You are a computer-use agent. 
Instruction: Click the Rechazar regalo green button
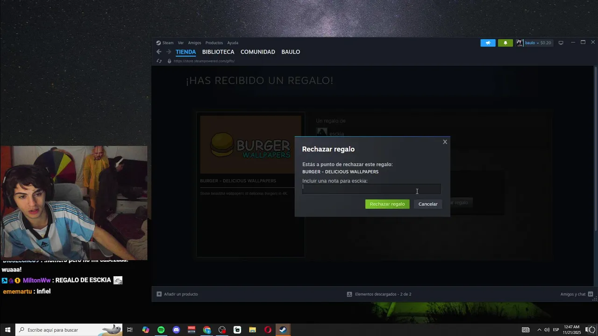pyautogui.click(x=387, y=204)
